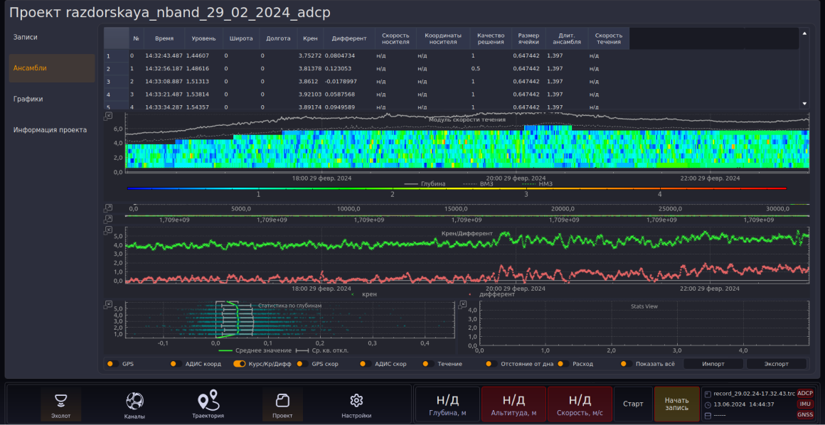Expand the Крен/Дифферент chart icon
This screenshot has width=825, height=425.
click(108, 230)
